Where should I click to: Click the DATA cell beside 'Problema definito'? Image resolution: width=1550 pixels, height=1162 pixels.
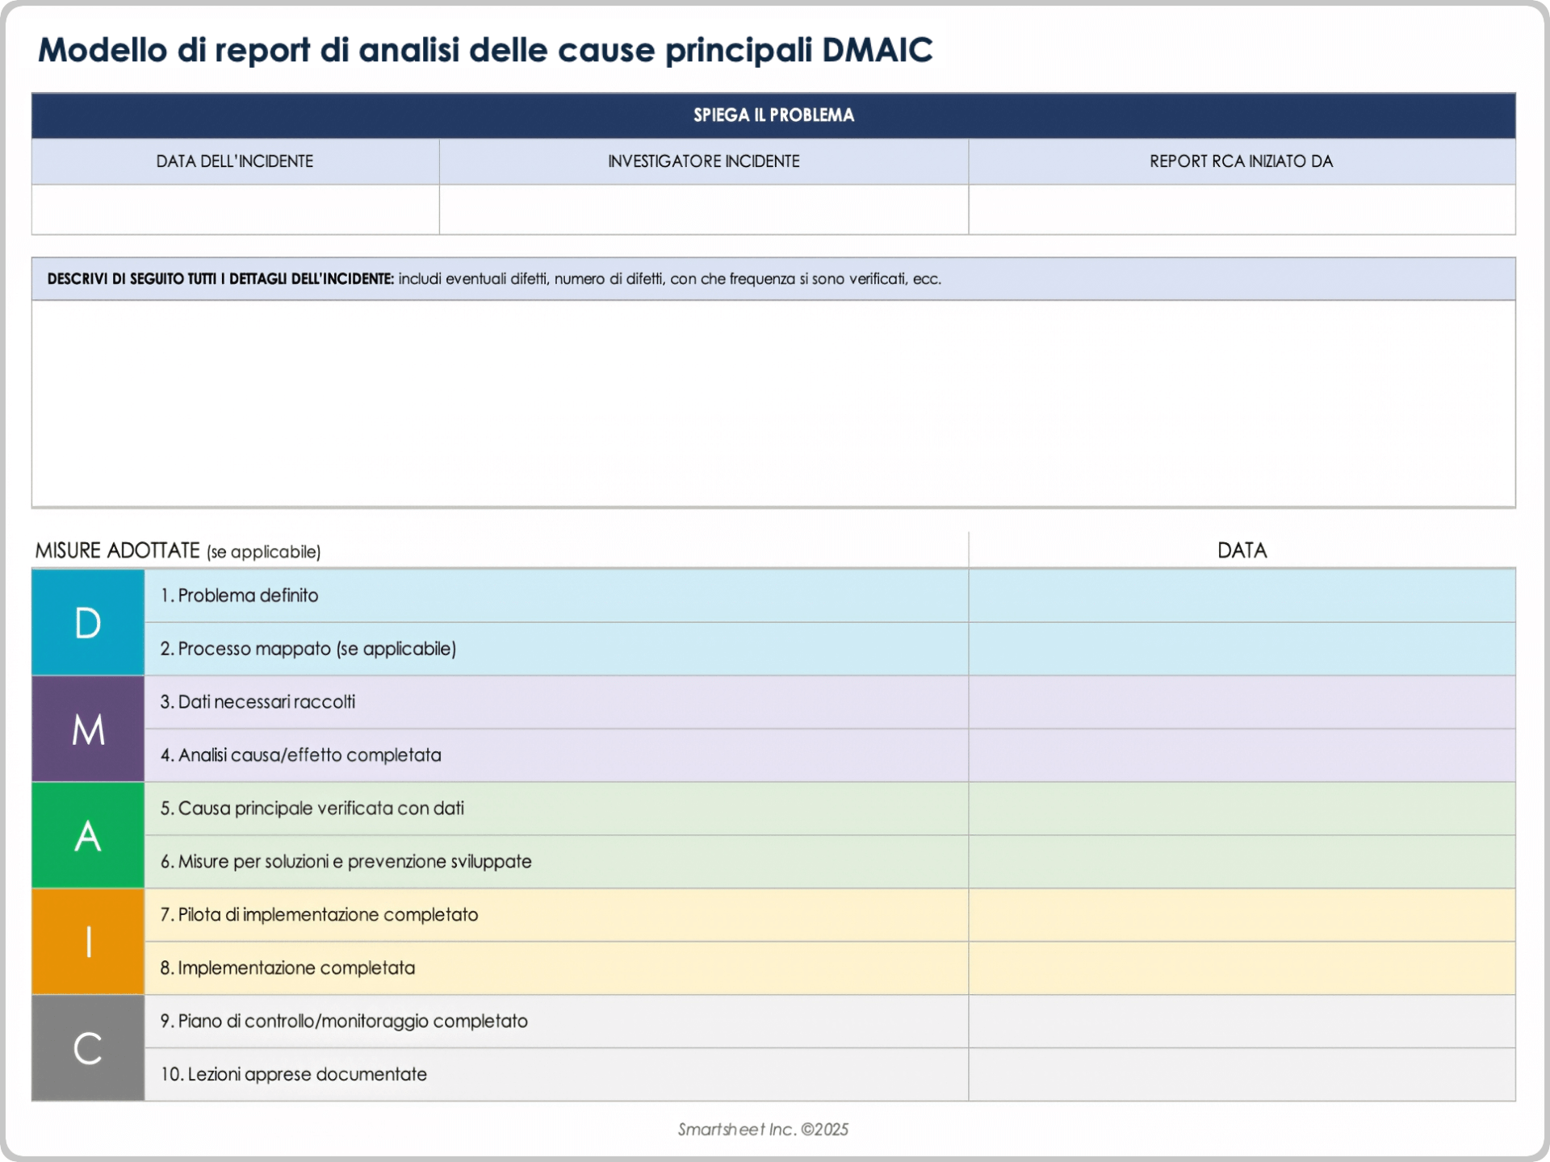[x=1241, y=596]
